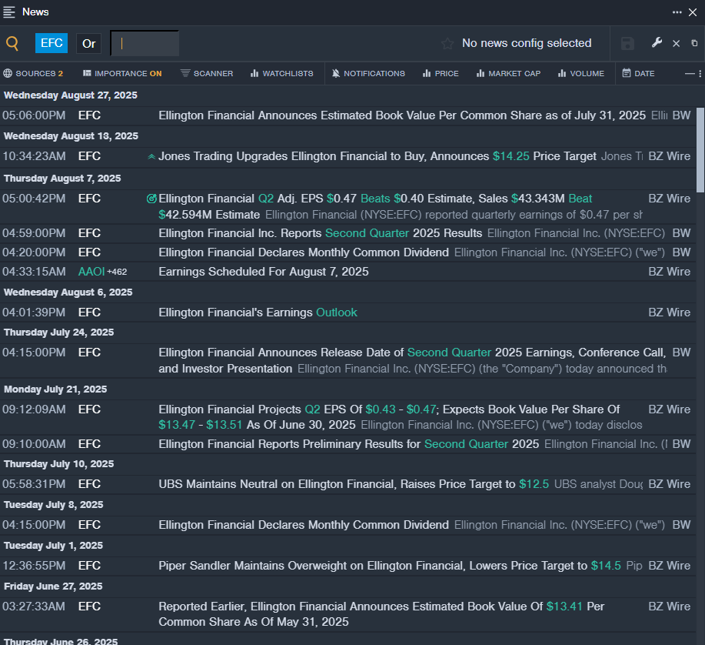Click the news list vertical scrollbar
The height and width of the screenshot is (645, 705).
pyautogui.click(x=700, y=150)
